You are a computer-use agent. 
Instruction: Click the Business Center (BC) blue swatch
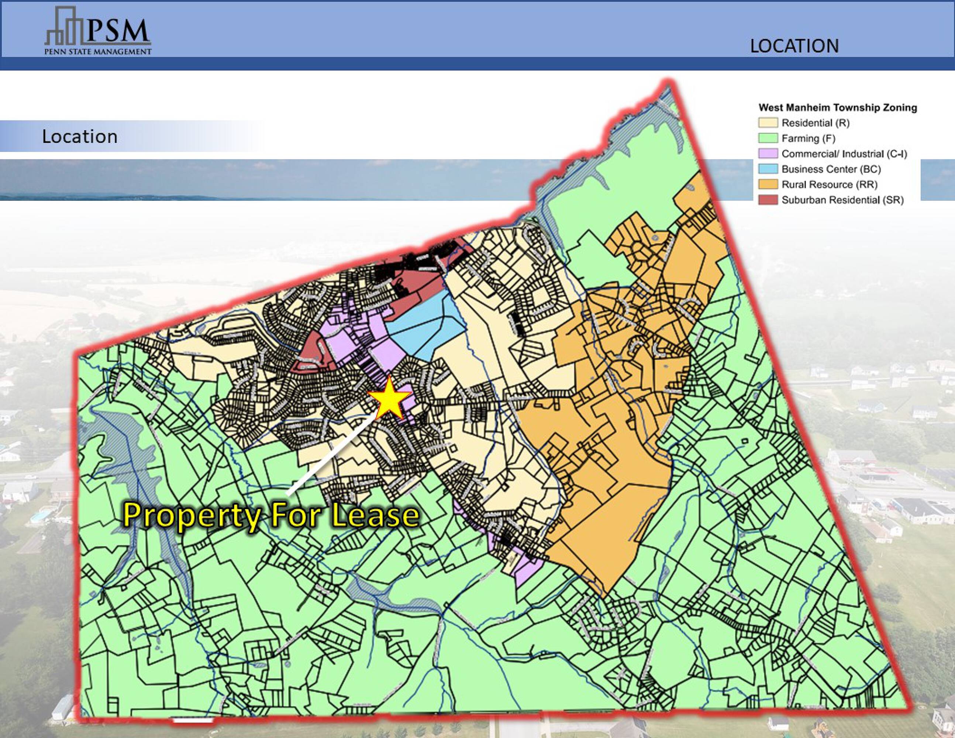(768, 169)
